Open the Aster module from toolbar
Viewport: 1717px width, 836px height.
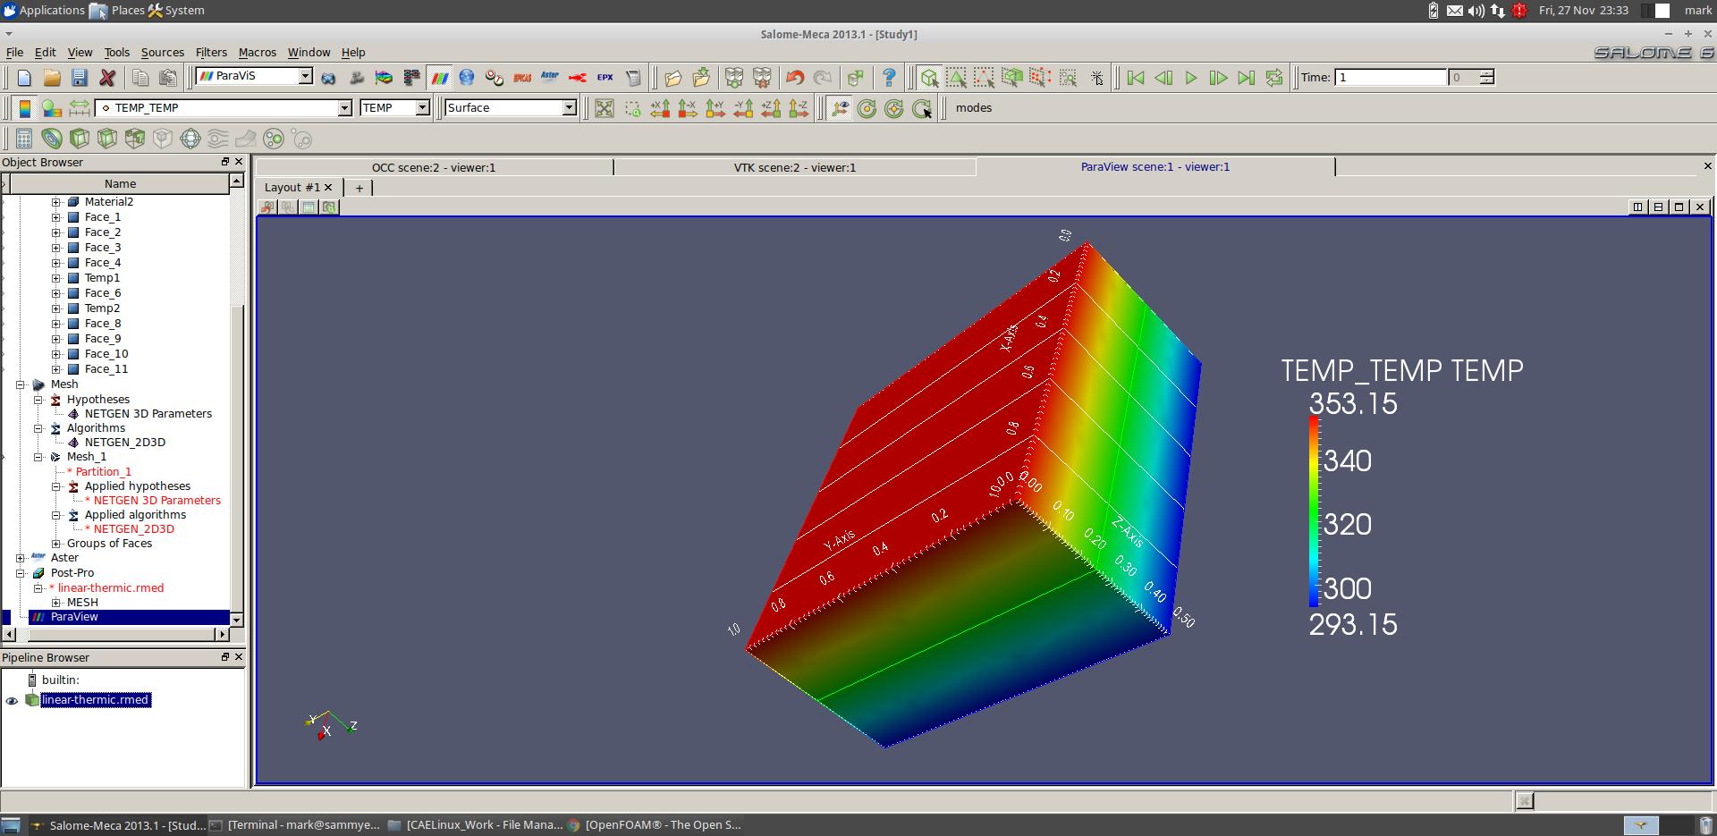550,78
